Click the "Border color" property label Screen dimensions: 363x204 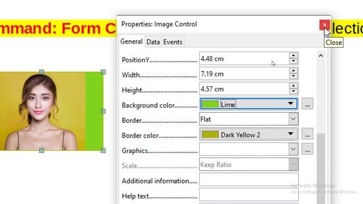point(140,135)
